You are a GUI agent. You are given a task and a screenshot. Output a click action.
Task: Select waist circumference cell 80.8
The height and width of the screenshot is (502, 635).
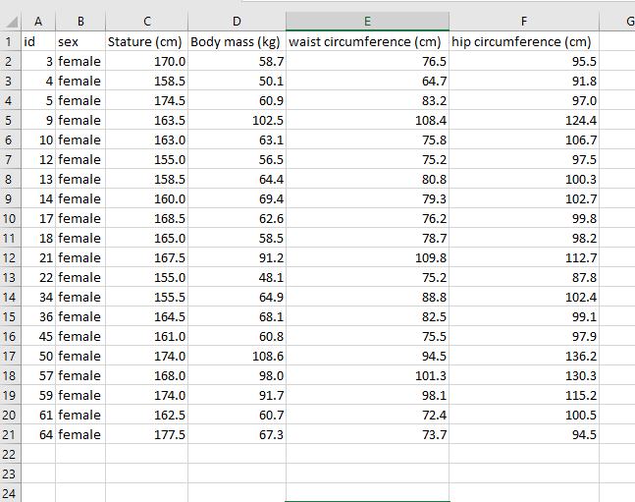pos(367,179)
